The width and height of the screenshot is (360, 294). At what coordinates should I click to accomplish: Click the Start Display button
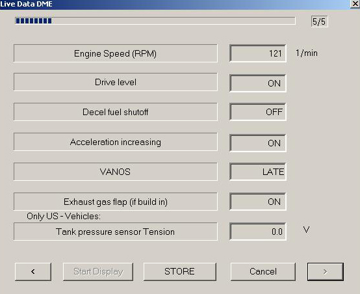(98, 272)
